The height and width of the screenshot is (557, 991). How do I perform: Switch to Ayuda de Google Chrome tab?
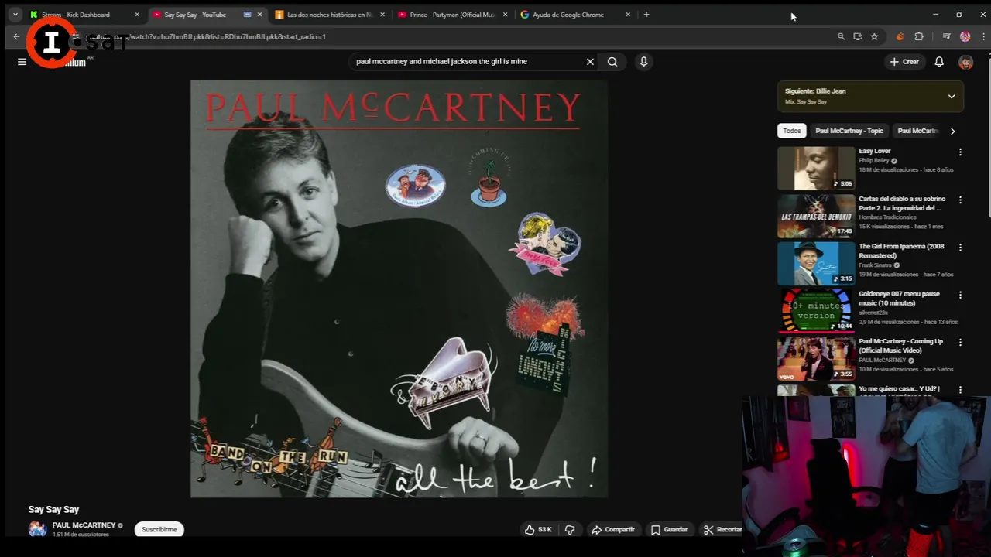click(568, 15)
